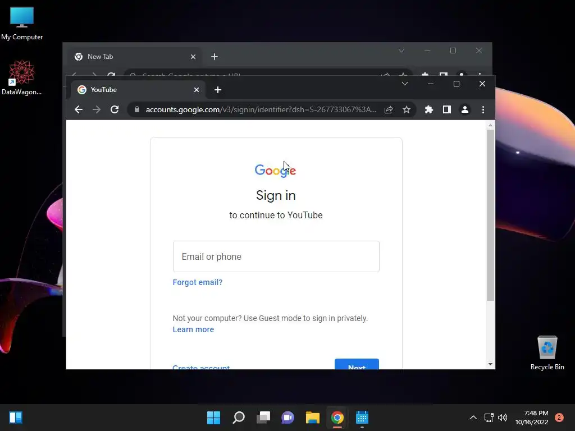Select the Recycle Bin icon
Screen dimensions: 575x431
point(547,353)
